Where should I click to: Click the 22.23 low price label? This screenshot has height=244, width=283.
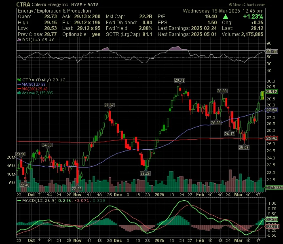coord(77,189)
